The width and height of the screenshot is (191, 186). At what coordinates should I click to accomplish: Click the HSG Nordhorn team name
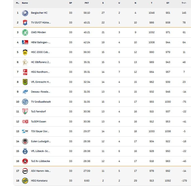(40, 72)
